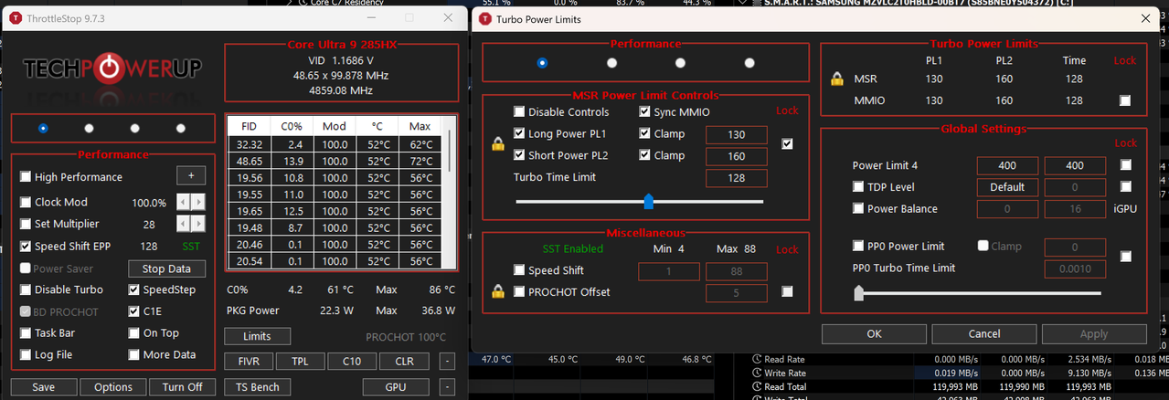1169x400 pixels.
Task: Confirm with OK in Turbo Power Limits
Action: [875, 334]
